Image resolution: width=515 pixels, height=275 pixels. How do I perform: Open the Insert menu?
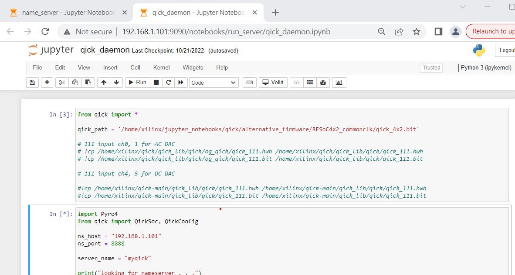110,67
